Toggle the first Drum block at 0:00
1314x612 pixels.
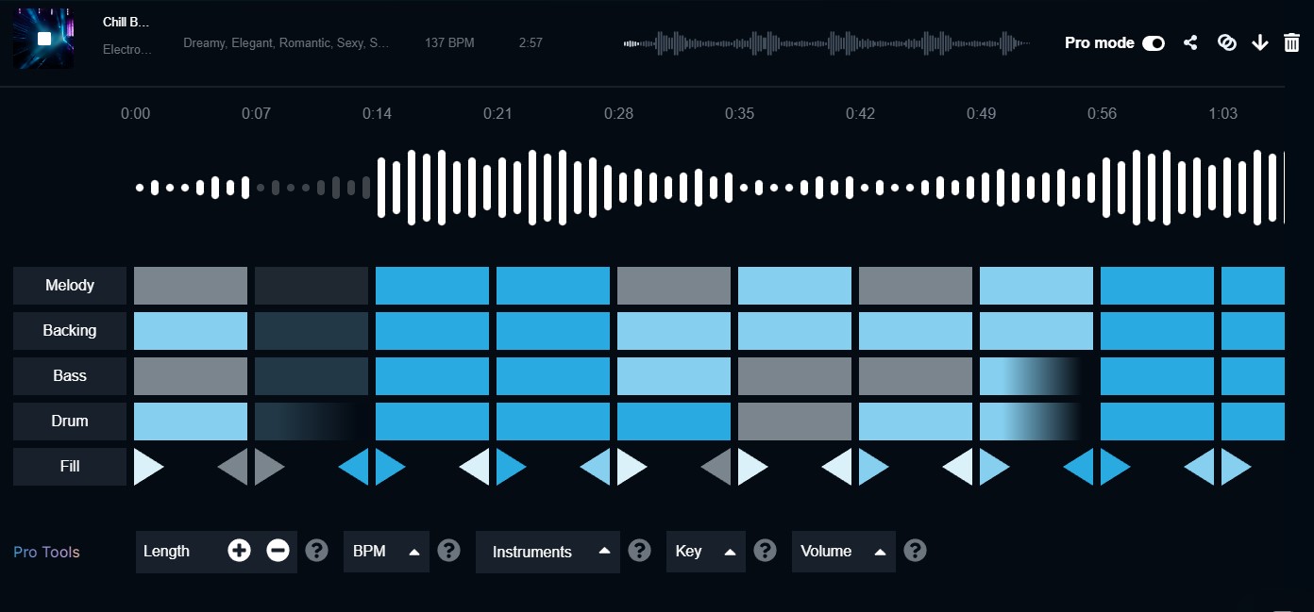click(x=191, y=422)
